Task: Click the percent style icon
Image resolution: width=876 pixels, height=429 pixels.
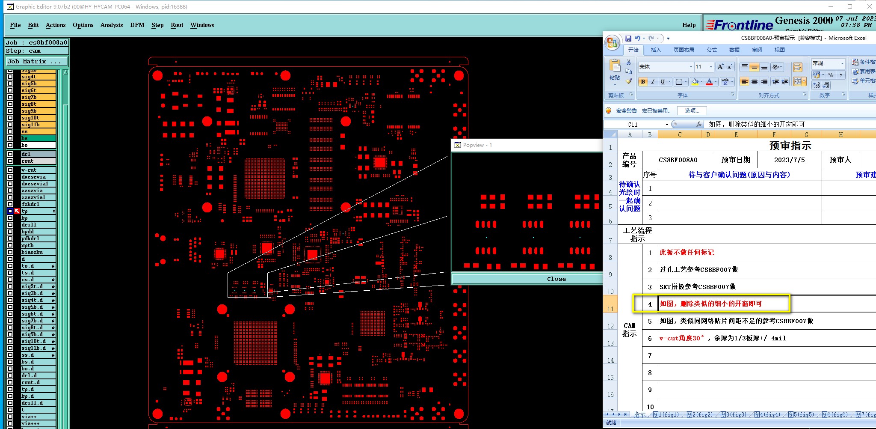Action: (831, 75)
